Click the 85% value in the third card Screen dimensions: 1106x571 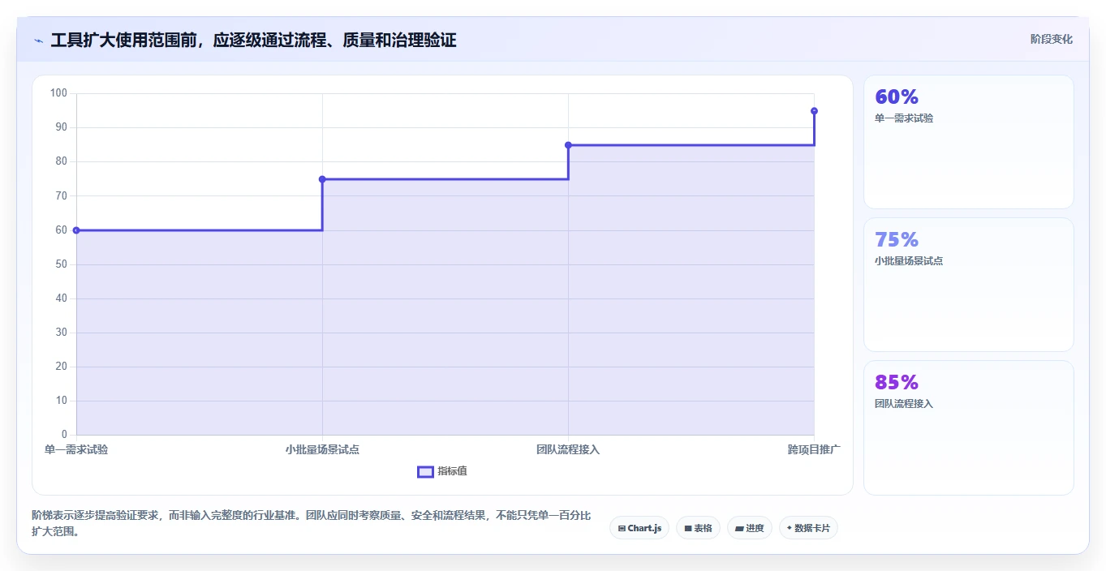(x=897, y=382)
